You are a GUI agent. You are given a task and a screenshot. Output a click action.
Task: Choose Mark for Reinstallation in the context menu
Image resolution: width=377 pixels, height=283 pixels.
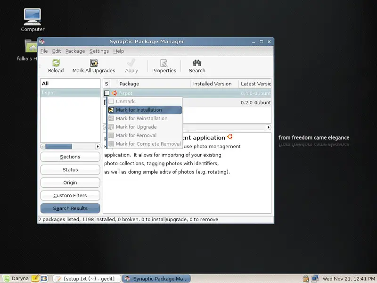point(145,118)
